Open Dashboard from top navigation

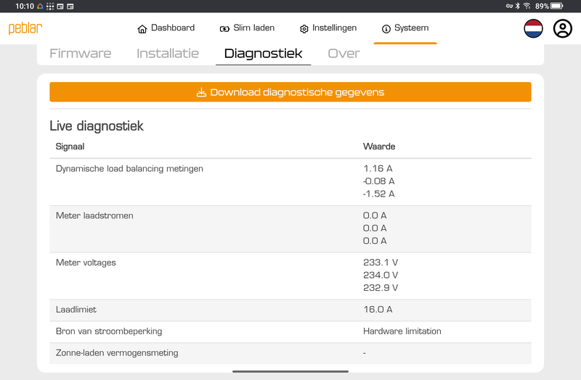click(166, 28)
